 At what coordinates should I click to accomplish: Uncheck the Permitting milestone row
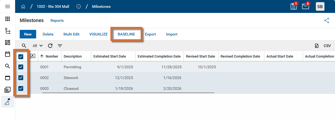click(x=21, y=67)
